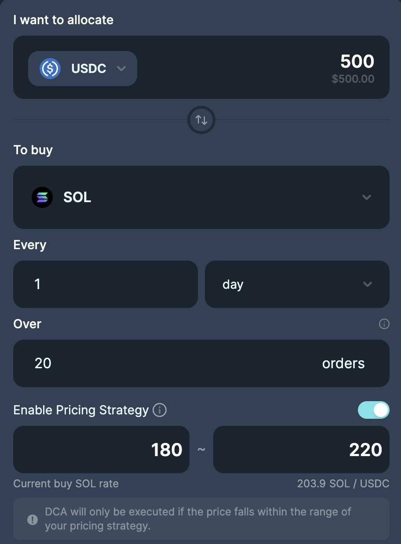
Task: Click the $500.00 value text
Action: click(353, 79)
